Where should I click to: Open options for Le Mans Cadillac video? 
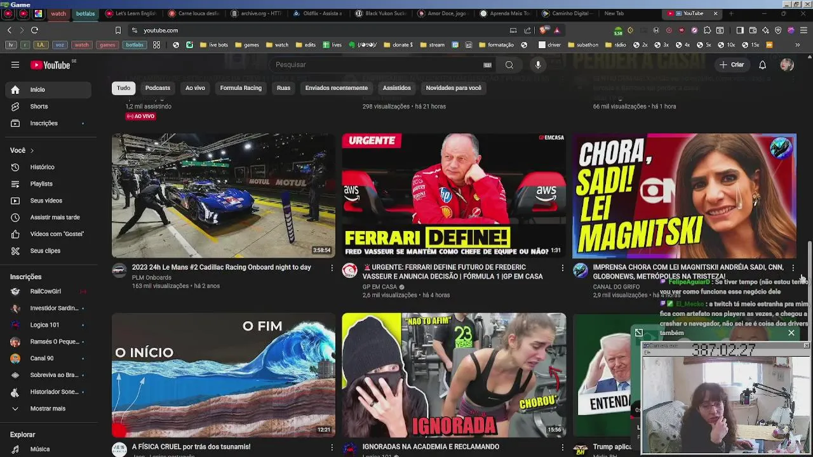tap(332, 268)
